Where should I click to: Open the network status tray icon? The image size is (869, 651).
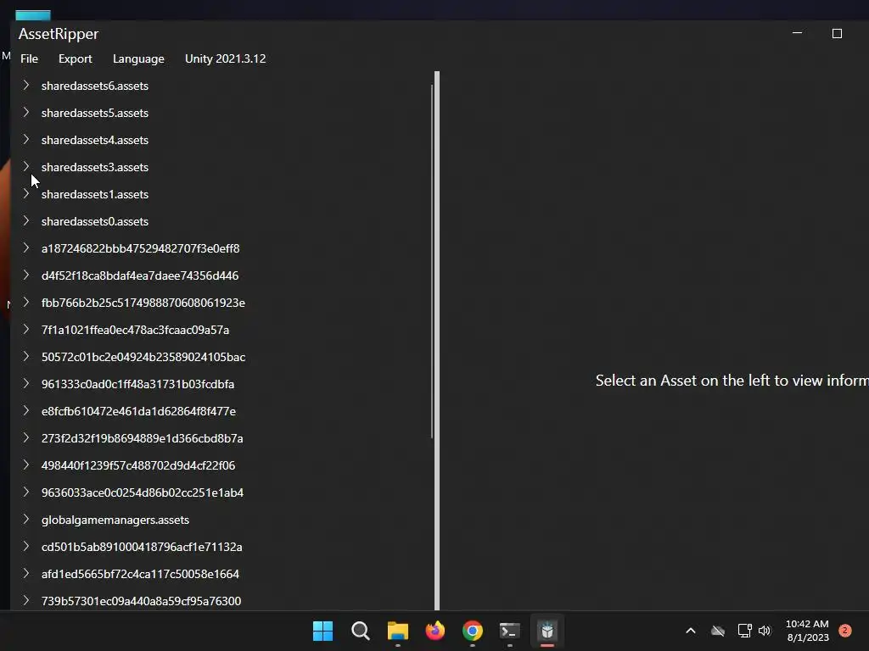coord(744,631)
